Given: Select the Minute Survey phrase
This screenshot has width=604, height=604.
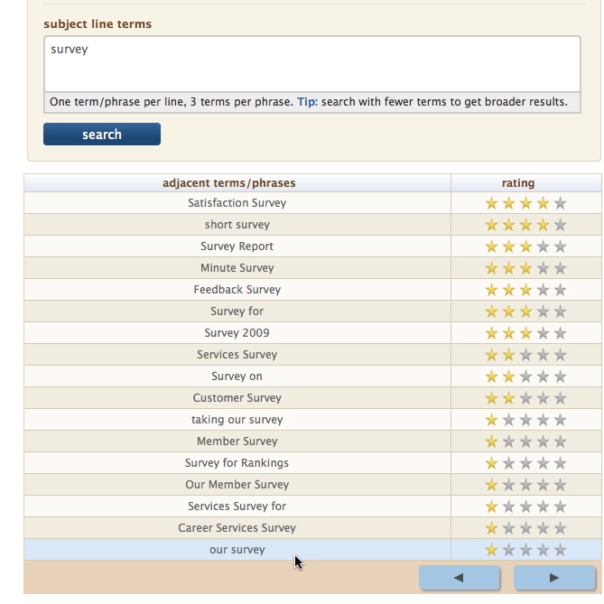Looking at the screenshot, I should [x=237, y=268].
